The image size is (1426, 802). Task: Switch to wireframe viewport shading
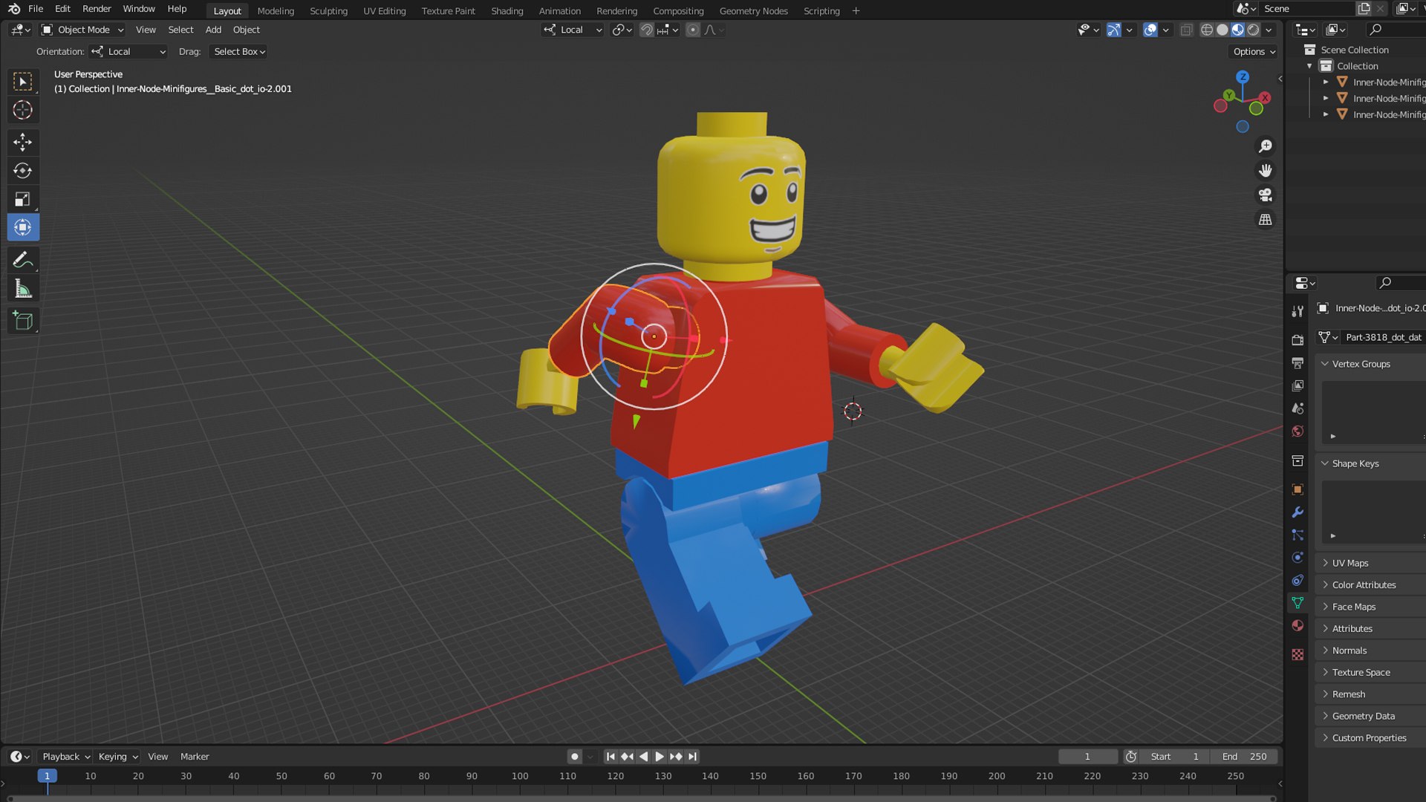tap(1207, 30)
